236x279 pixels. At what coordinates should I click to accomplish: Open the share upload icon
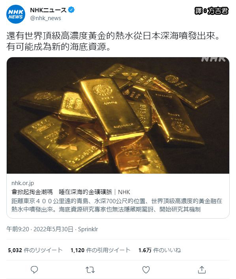coord(202,270)
